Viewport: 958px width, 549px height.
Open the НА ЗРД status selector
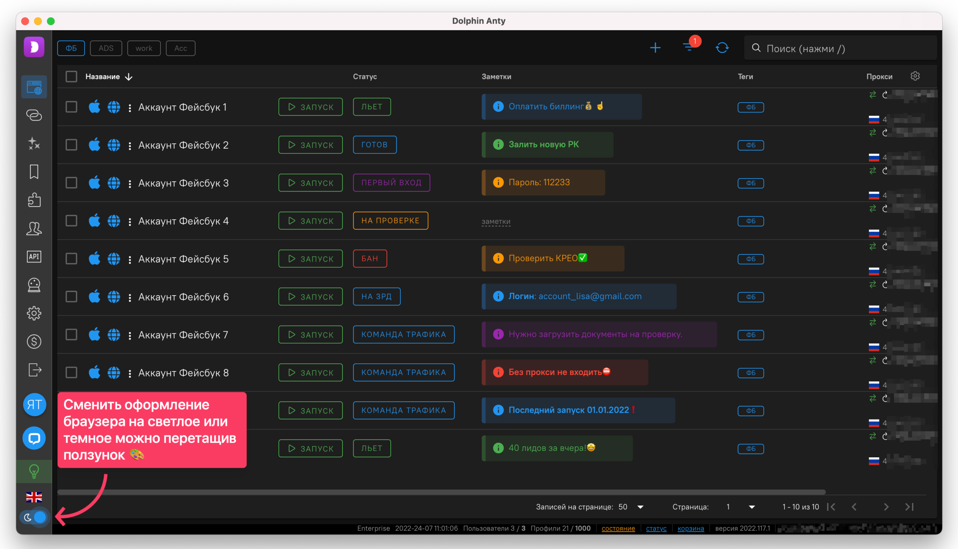point(376,297)
